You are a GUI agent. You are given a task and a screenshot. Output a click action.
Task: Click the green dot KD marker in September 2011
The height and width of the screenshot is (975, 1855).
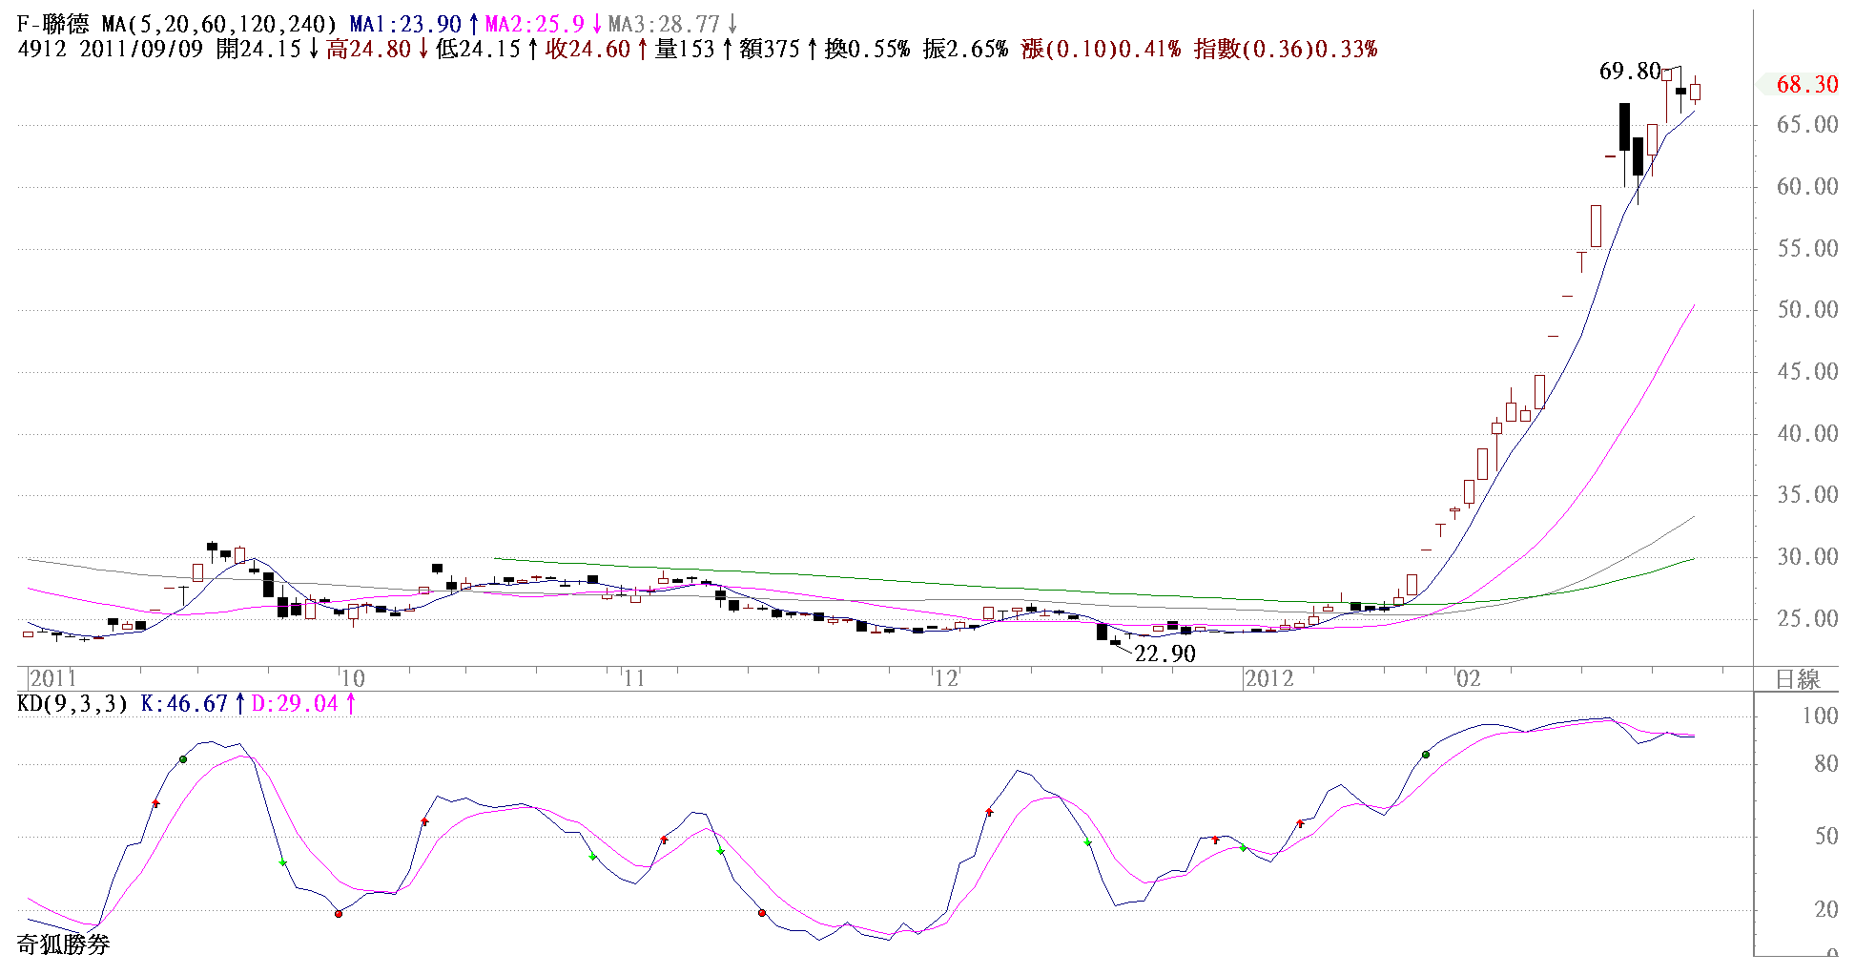[x=183, y=759]
